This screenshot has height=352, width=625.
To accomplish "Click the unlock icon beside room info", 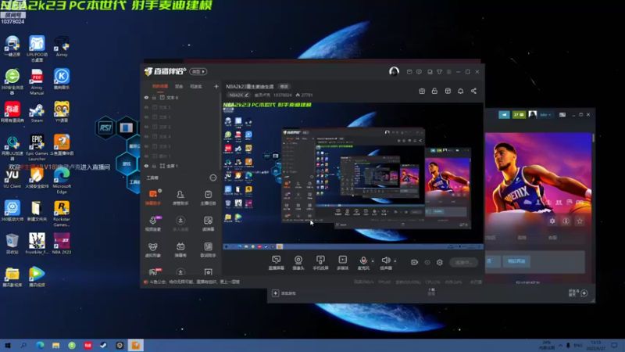I will pos(434,91).
